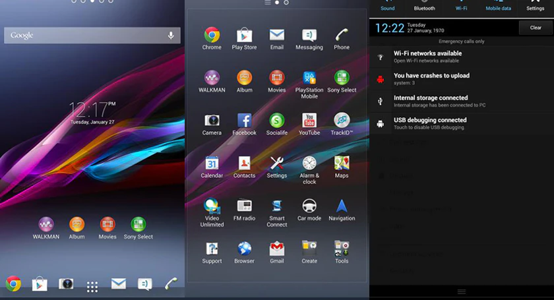Screen dimensions: 554x300
Task: Open Phone in the app drawer
Action: [342, 38]
